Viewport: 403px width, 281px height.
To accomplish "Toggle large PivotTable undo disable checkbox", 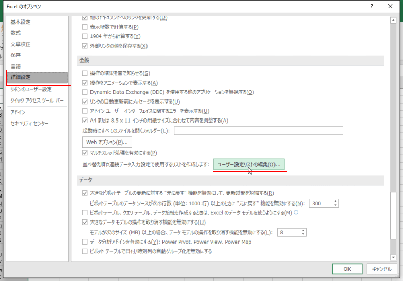I will coord(85,193).
